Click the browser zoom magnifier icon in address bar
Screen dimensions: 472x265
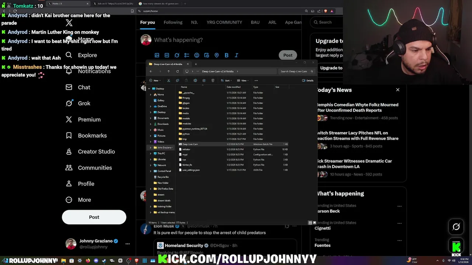click(306, 11)
